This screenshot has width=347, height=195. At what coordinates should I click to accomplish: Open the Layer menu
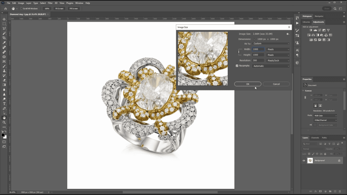[29, 3]
